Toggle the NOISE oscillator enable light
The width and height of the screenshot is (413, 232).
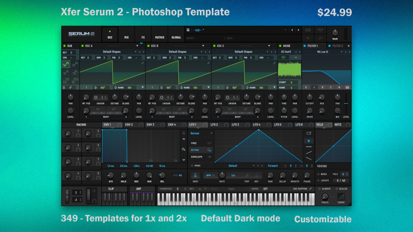(x=280, y=46)
